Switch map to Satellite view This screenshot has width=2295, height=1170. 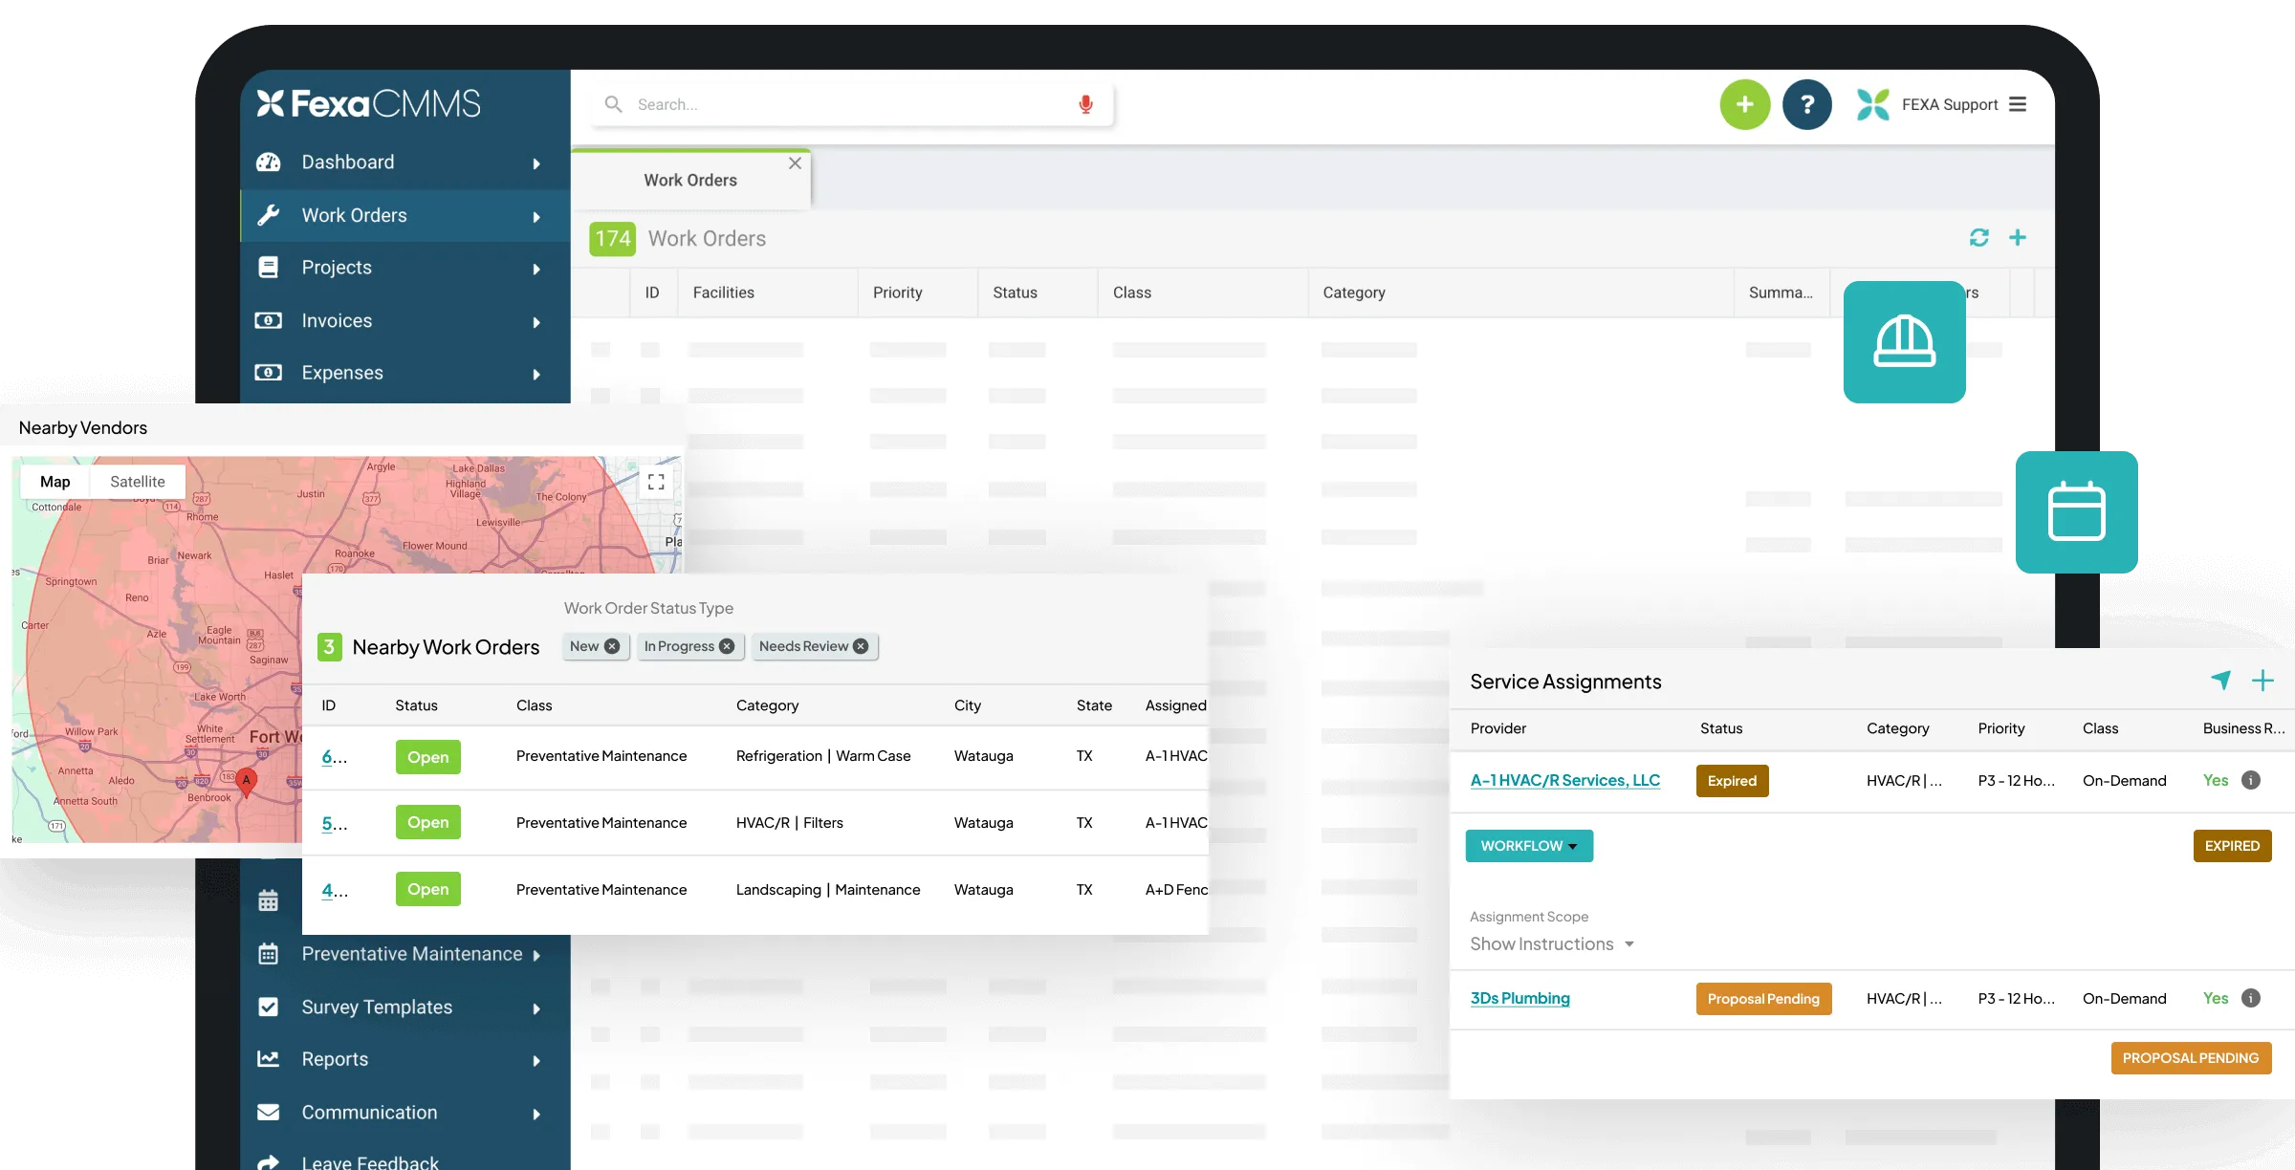(137, 482)
